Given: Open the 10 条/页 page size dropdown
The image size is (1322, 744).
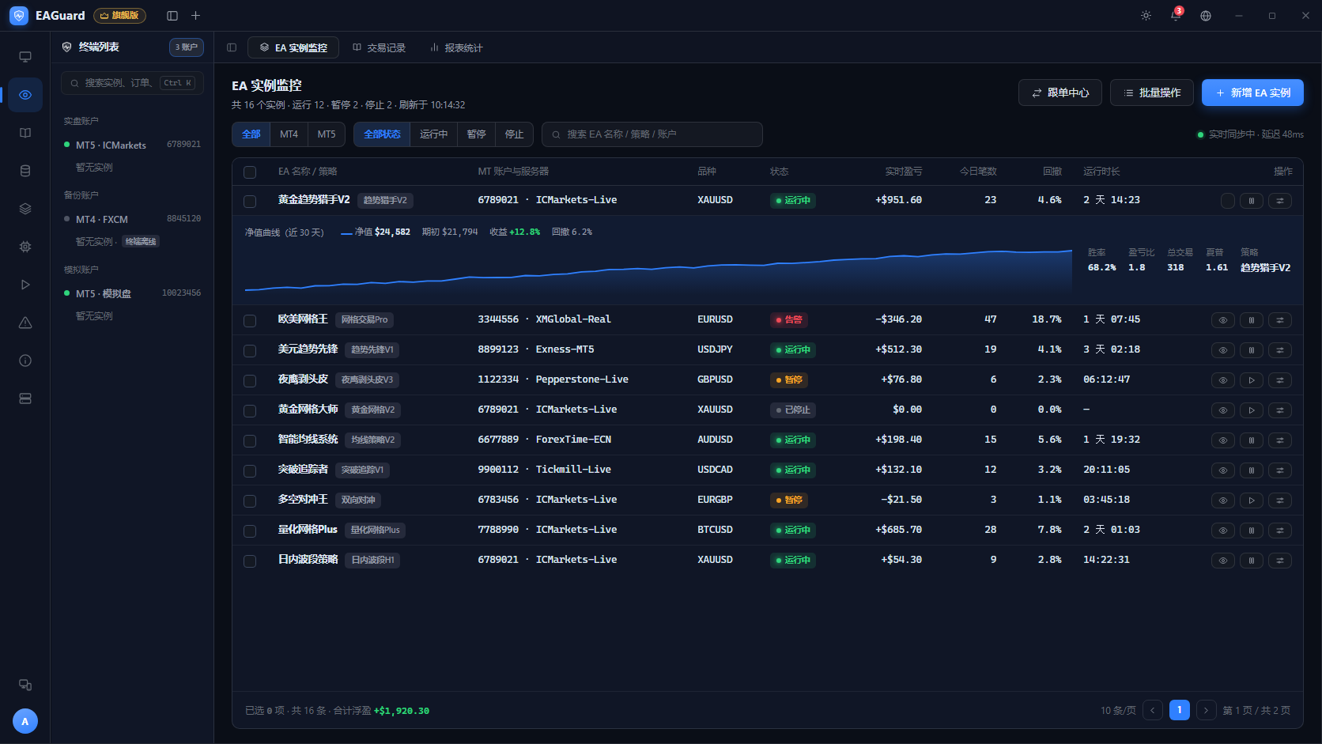Looking at the screenshot, I should (1118, 710).
